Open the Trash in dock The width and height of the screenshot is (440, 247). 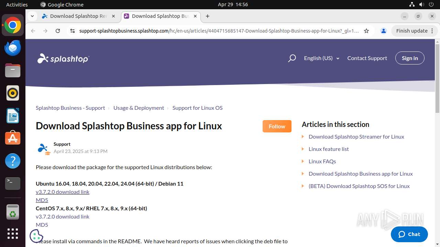(x=13, y=212)
